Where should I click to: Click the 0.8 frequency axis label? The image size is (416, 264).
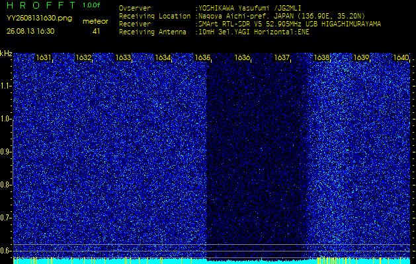5,185
